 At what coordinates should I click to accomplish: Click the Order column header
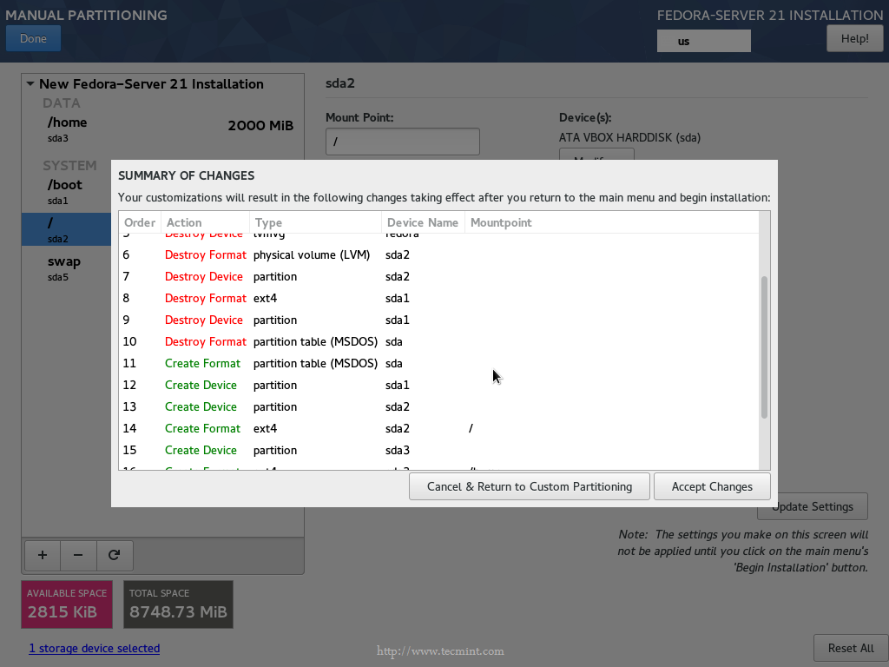[x=140, y=222]
